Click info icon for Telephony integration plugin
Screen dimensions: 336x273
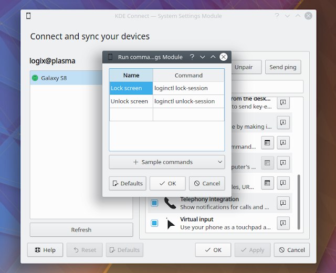pos(283,203)
